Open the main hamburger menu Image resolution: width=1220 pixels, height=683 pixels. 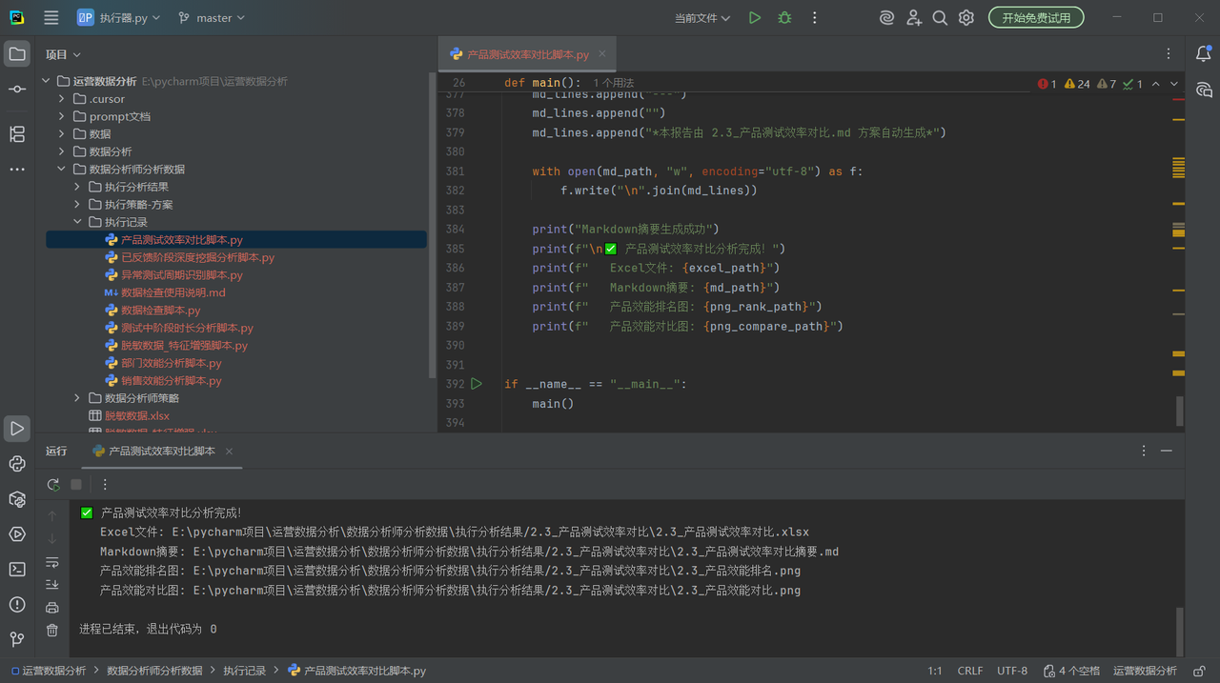(x=51, y=18)
